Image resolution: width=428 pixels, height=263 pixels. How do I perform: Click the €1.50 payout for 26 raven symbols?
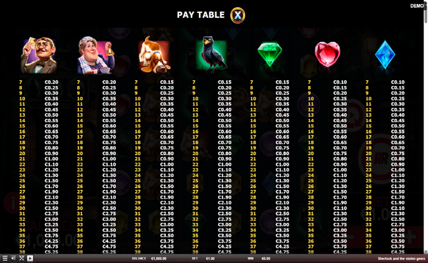pos(225,187)
